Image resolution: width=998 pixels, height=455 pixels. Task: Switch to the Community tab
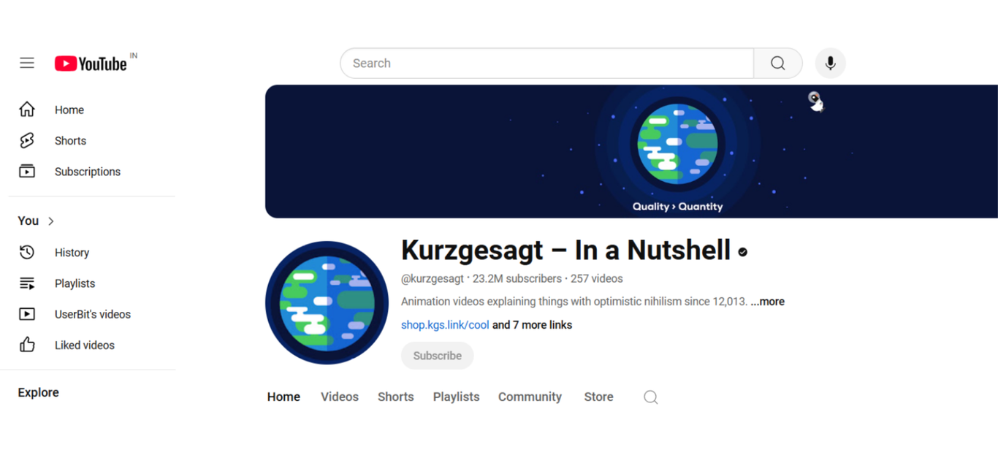pos(530,397)
